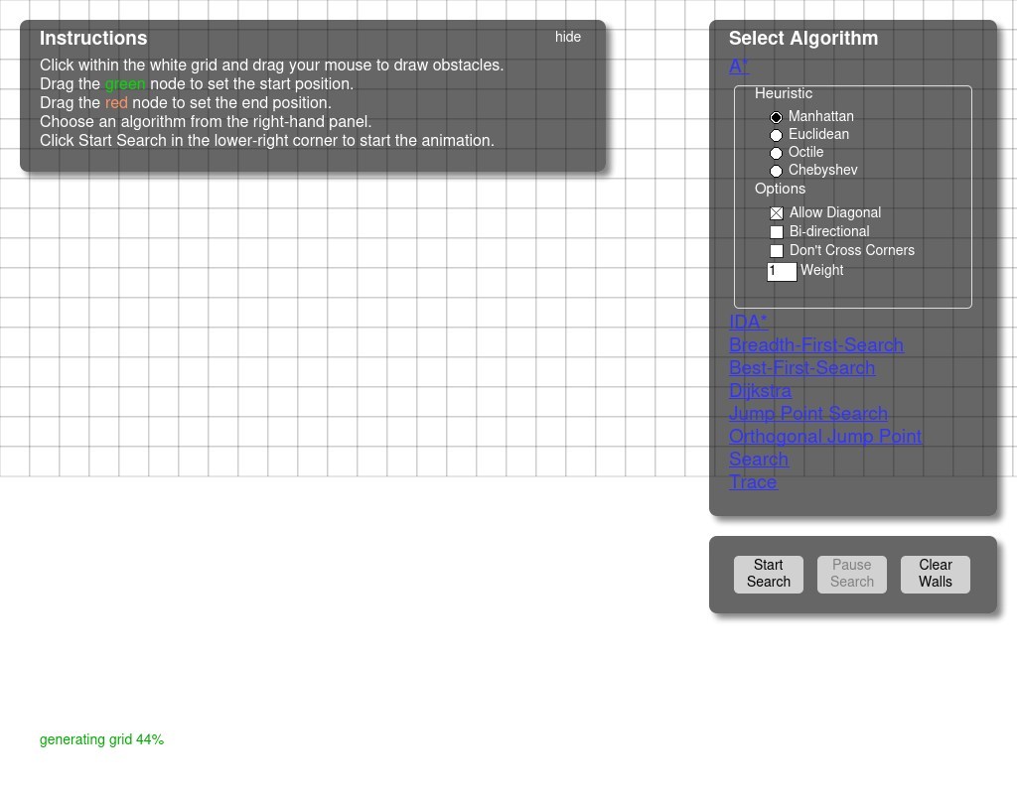
Task: Expand the Dijkstra algorithm panel
Action: (760, 391)
